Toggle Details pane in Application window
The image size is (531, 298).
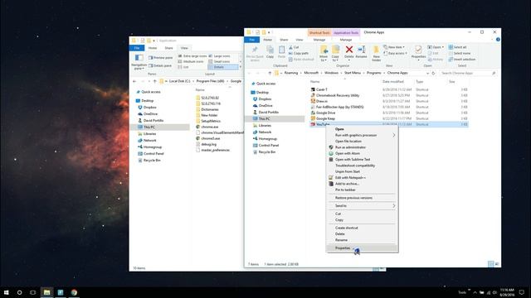click(x=160, y=65)
